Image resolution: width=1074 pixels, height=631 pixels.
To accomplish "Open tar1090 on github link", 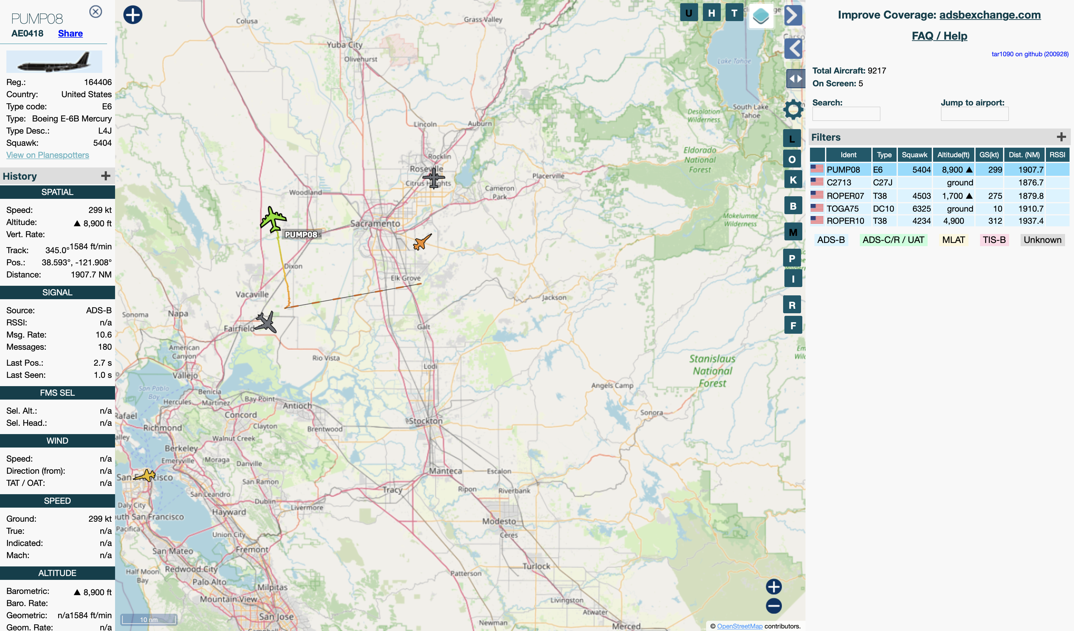I will point(1030,54).
